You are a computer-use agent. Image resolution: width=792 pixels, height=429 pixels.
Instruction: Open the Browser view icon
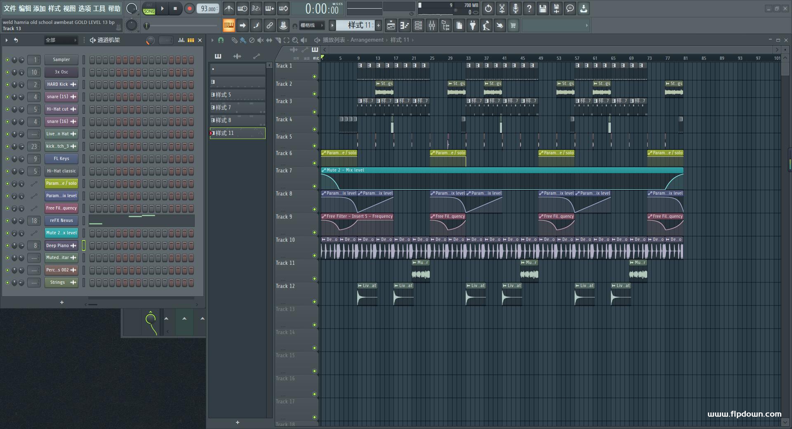tap(445, 26)
